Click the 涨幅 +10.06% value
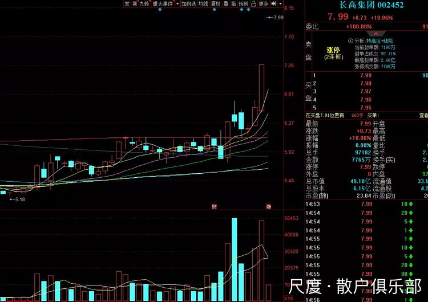 [360, 138]
